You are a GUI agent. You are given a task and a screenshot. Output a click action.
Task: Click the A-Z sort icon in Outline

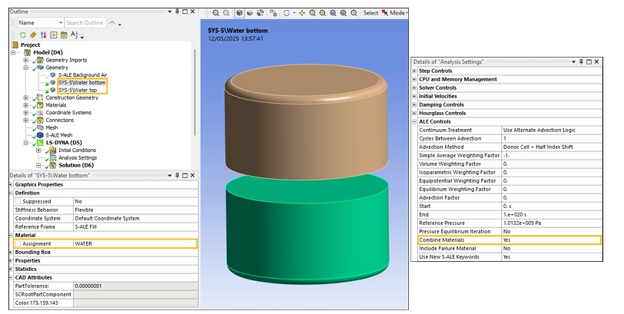tap(75, 35)
